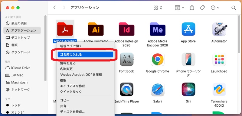Viewport: 242px width, 116px height.
Task: Open デスクトップ in the sidebar
Action: [22, 38]
